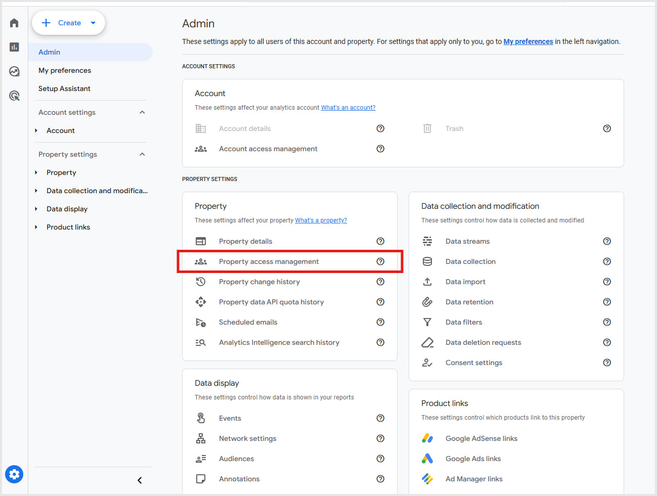The image size is (657, 496).
Task: Click the blue Admin gear icon
Action: point(14,474)
